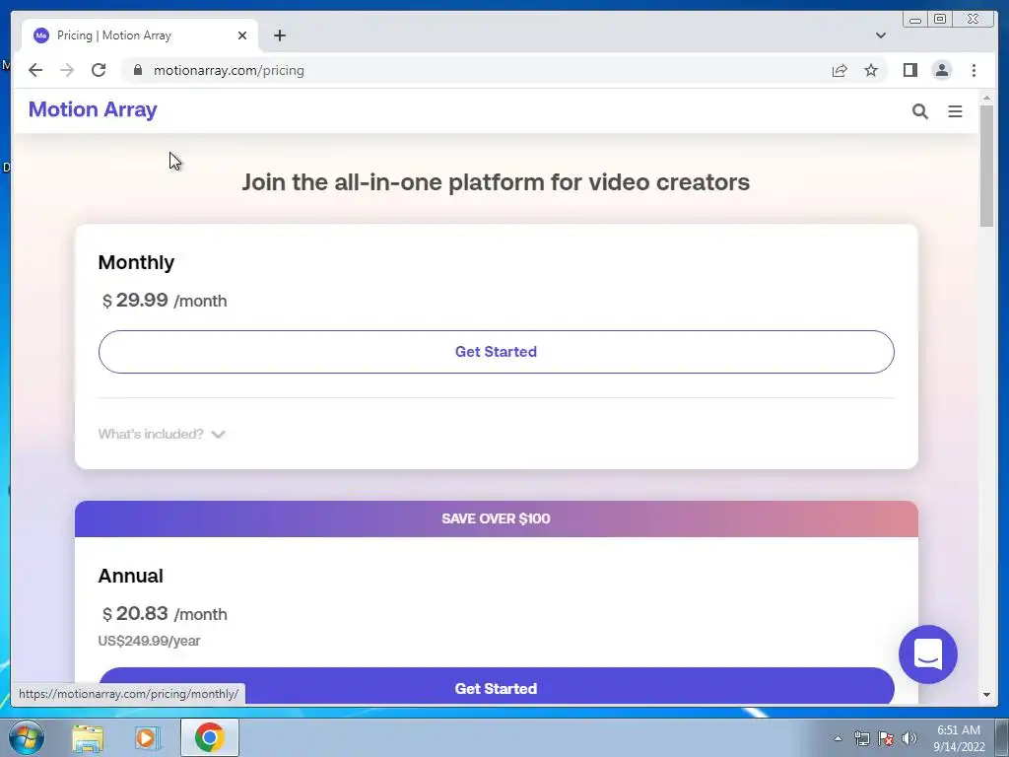This screenshot has height=757, width=1009.
Task: Select the Pricing | Motion Array tab
Action: point(140,35)
